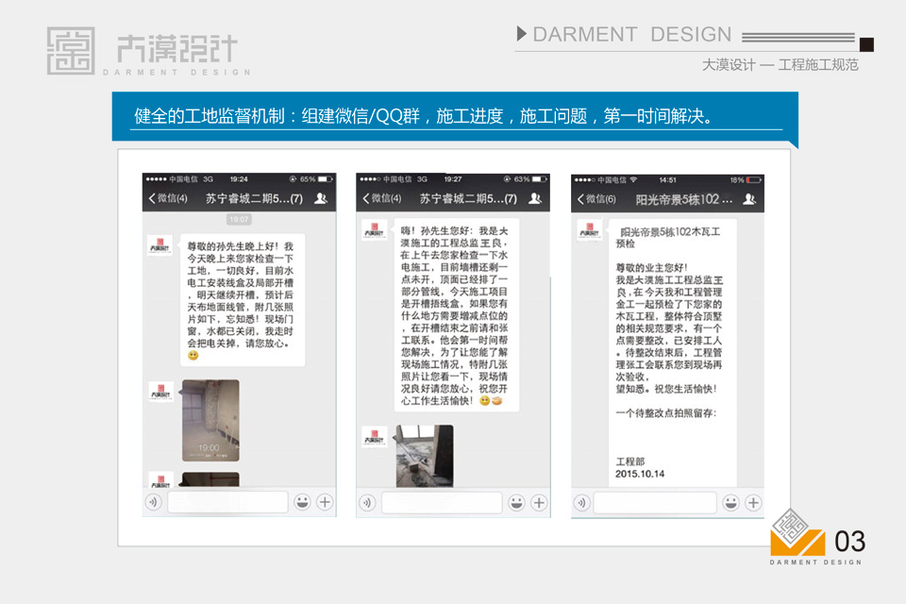The image size is (906, 604).
Task: Focus message input field in 阳光帝景 chat
Action: 655,502
